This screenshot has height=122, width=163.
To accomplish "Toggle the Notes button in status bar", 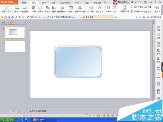I will pos(97,115).
